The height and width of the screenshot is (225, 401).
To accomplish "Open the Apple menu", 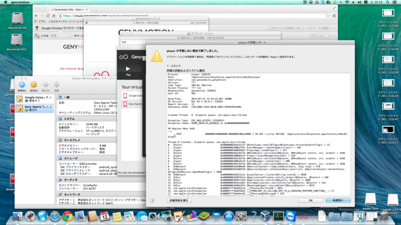I will pos(6,2).
